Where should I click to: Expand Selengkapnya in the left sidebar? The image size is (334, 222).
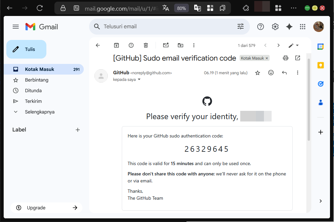[39, 112]
